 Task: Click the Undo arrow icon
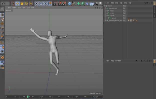click(x=3, y=4)
